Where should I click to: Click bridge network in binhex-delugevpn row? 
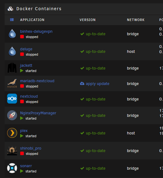133,34
